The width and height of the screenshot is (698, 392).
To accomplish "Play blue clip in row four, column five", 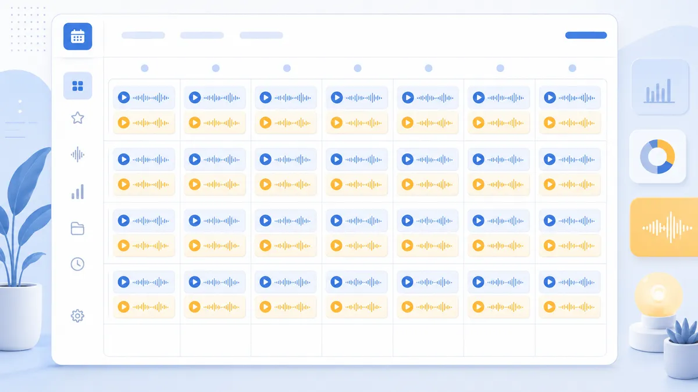I will [407, 282].
